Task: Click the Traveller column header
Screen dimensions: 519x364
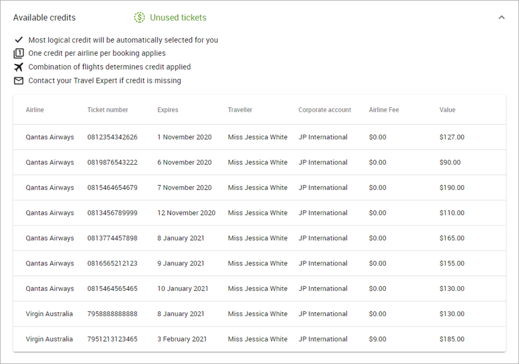Action: click(x=240, y=110)
